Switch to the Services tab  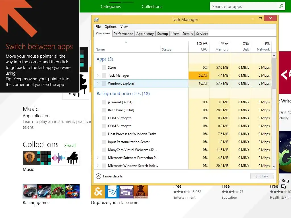(202, 34)
